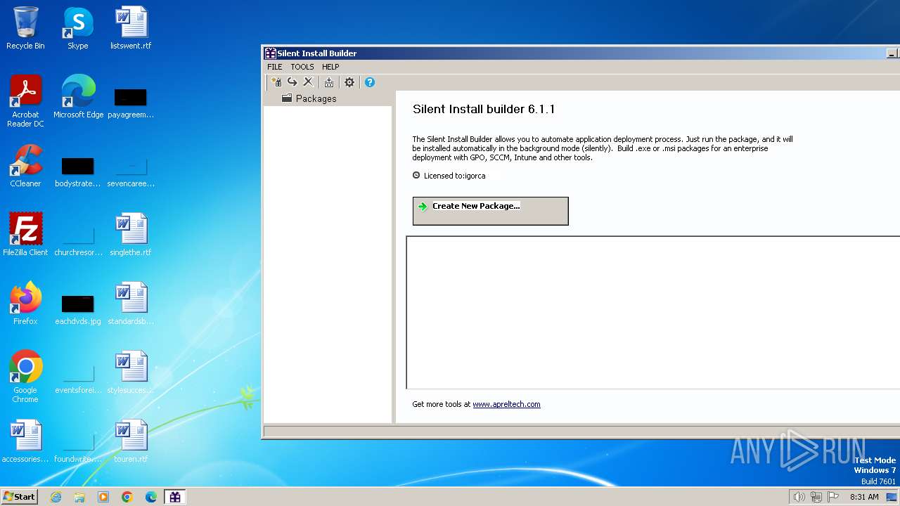Image resolution: width=900 pixels, height=506 pixels.
Task: Open Windows Media Player from the taskbar
Action: (x=103, y=497)
